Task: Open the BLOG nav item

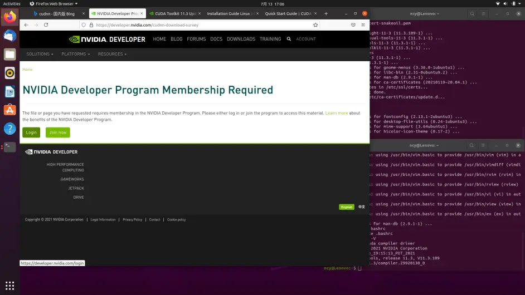Action: click(177, 39)
